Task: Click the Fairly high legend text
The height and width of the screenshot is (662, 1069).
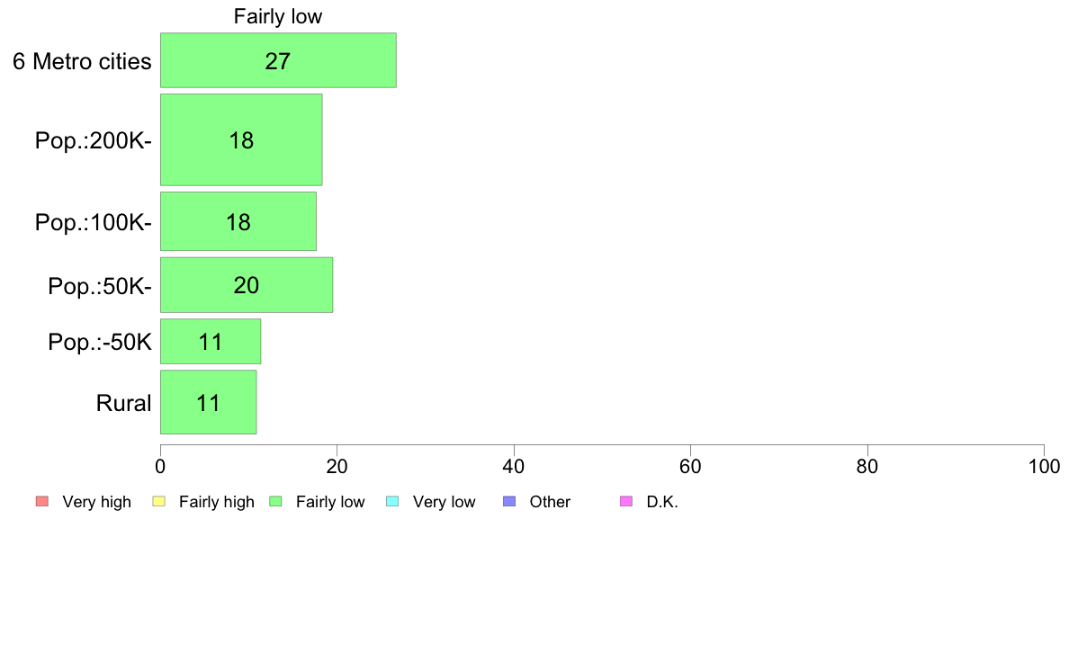Action: [217, 502]
